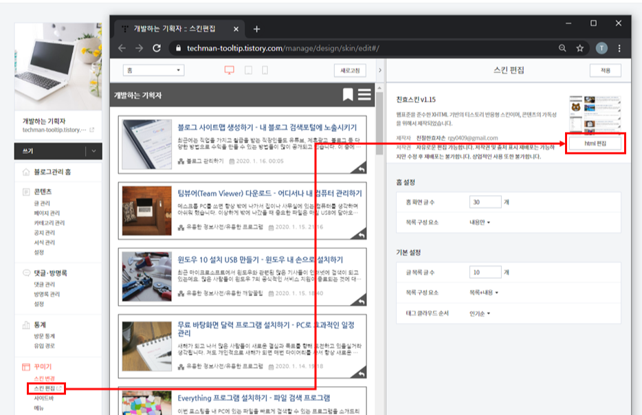Open 댓글 관리 in sidebar

44,284
